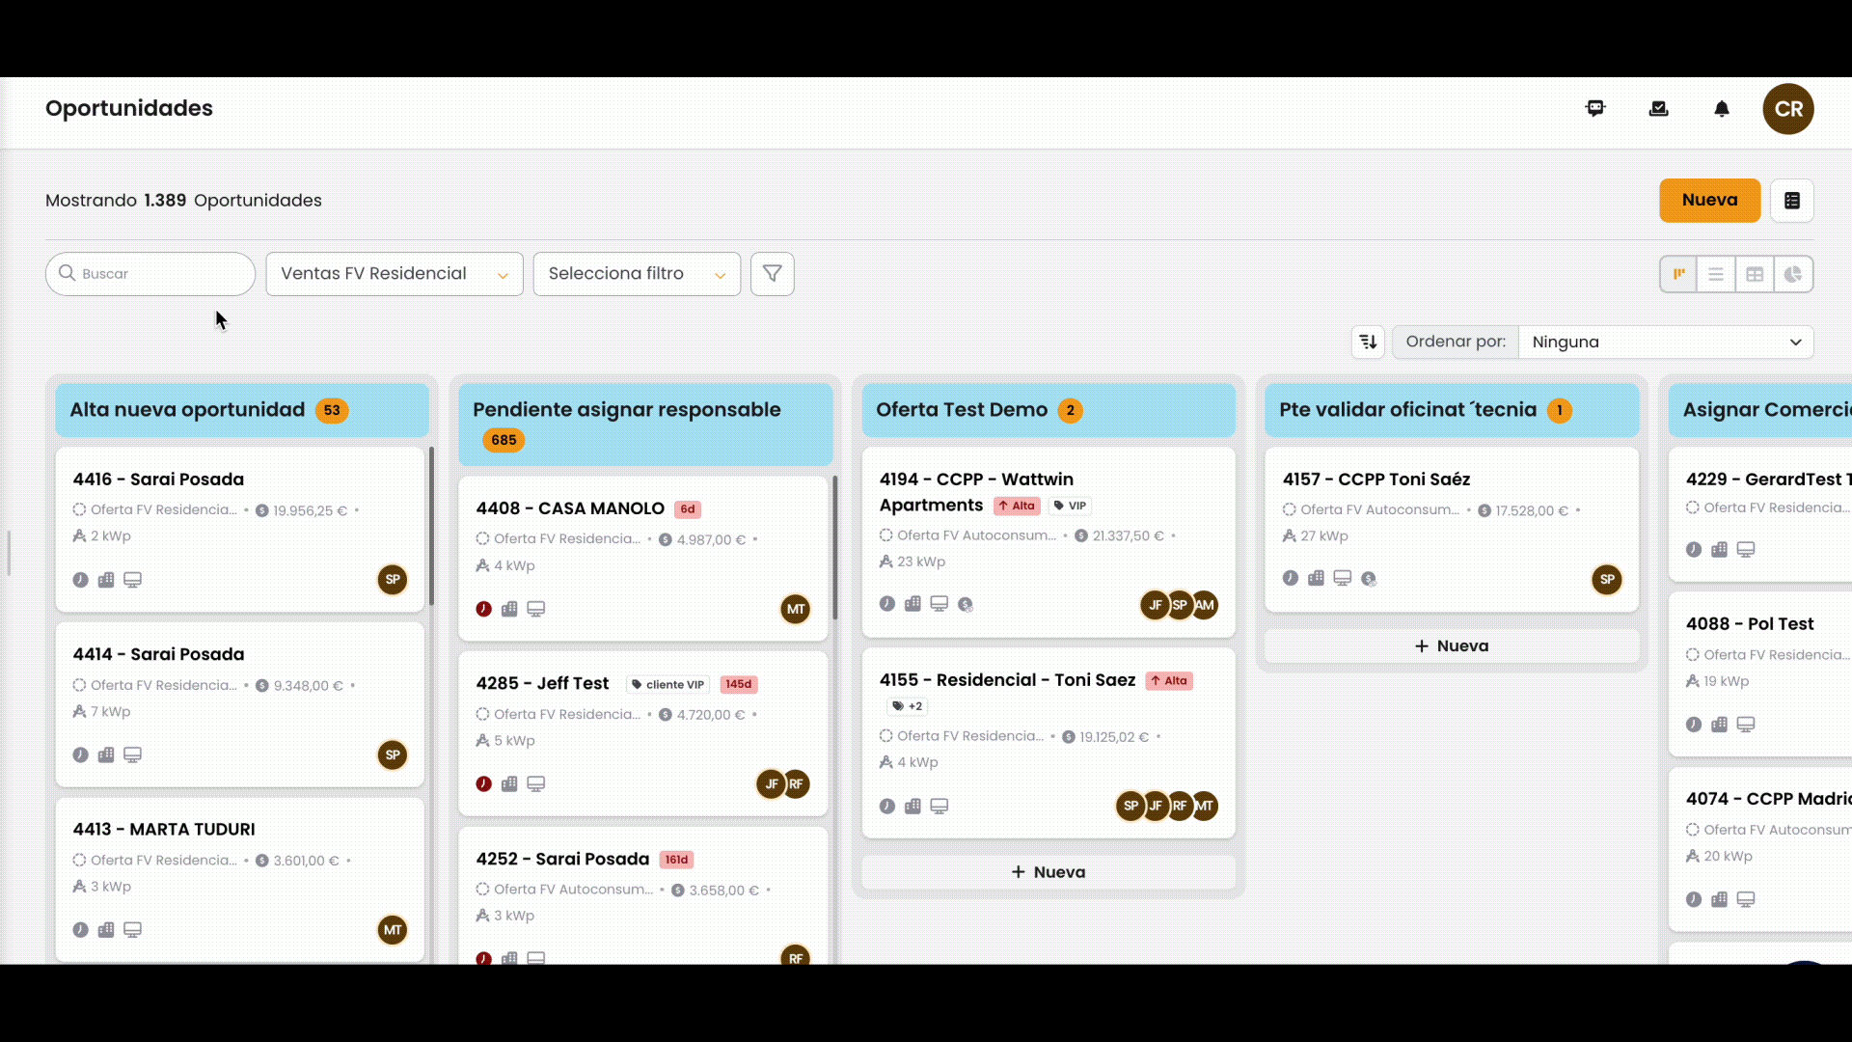Click the orange Nueva button
Screen dimensions: 1852x1042
point(1710,201)
